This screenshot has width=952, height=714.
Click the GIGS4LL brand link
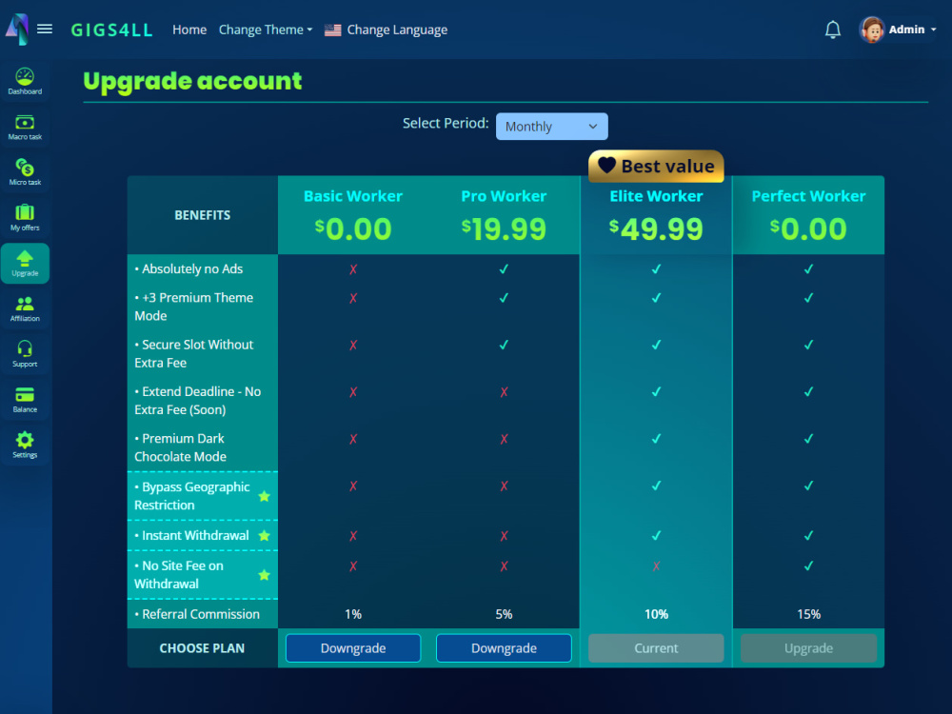coord(111,30)
